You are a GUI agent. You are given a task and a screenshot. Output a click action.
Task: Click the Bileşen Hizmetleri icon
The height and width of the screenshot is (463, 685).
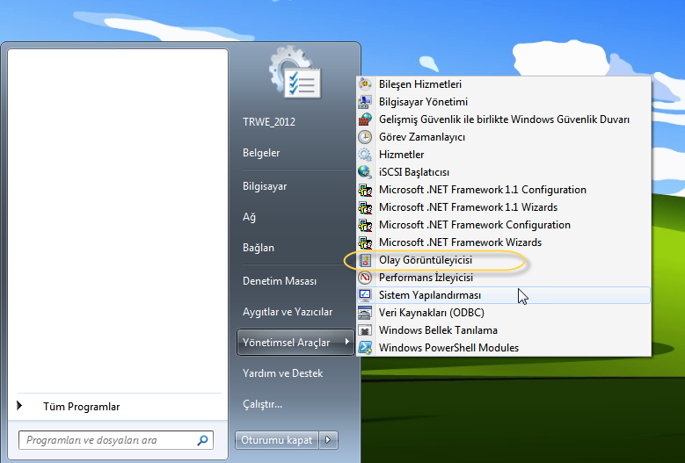click(x=365, y=84)
